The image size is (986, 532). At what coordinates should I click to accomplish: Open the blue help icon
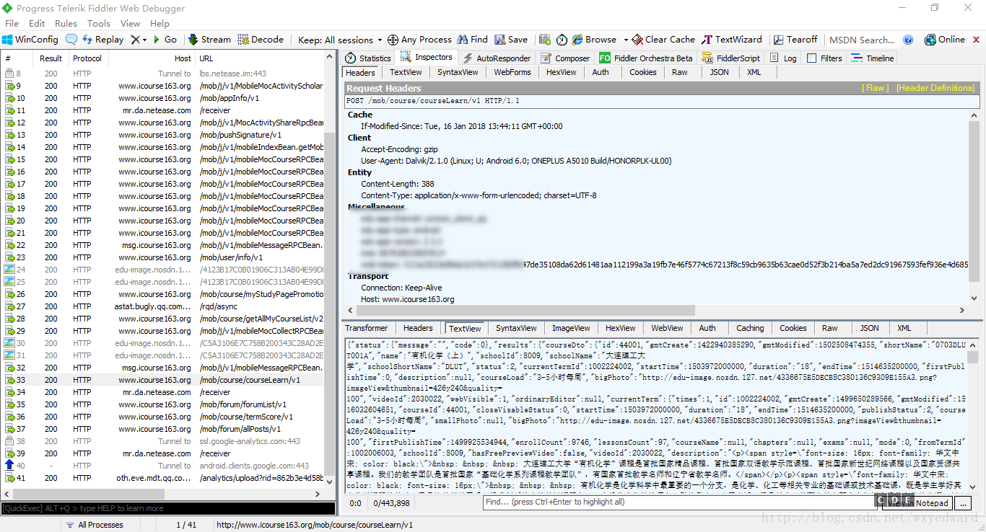(908, 40)
